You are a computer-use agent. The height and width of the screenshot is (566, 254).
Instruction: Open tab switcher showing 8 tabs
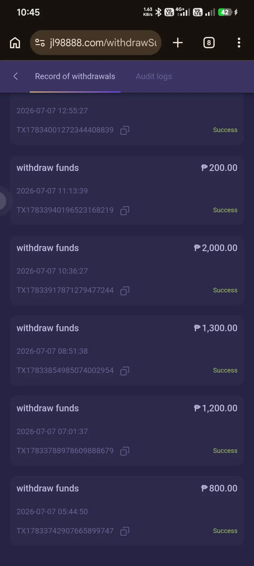(x=209, y=43)
